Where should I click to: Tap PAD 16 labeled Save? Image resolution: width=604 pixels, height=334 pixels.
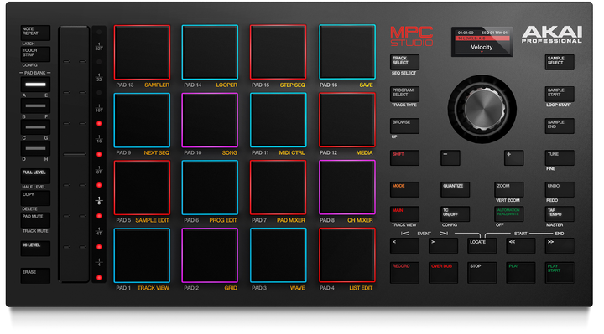tap(347, 52)
